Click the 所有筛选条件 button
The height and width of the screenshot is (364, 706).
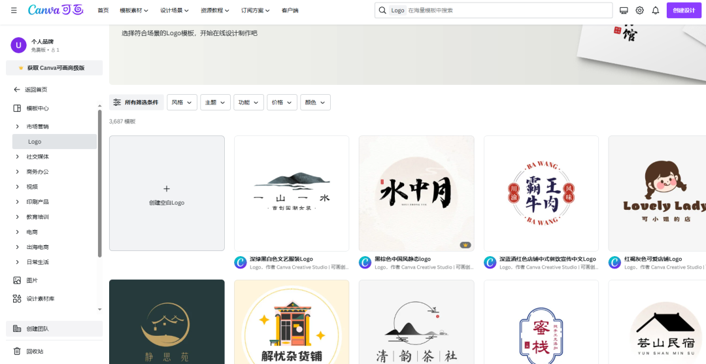pyautogui.click(x=137, y=102)
